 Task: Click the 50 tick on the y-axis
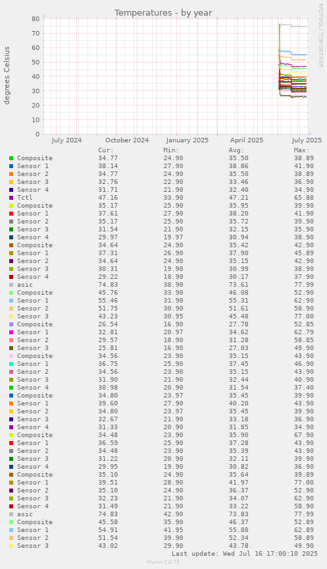click(x=36, y=62)
